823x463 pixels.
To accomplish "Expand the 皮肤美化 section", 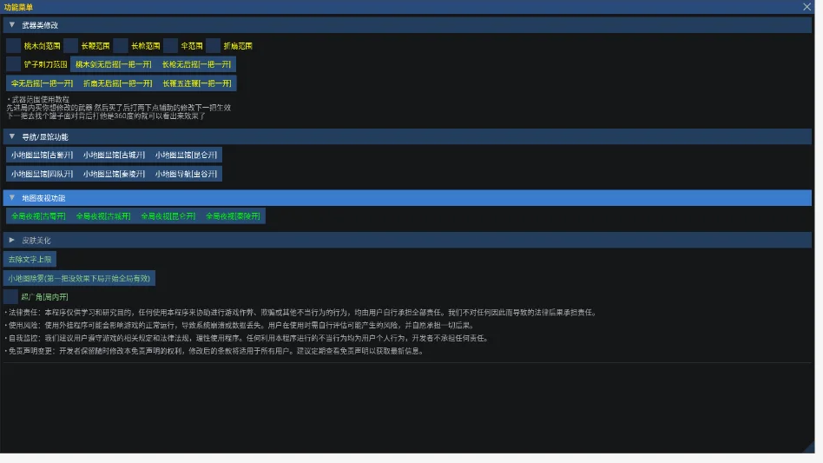I will click(12, 240).
